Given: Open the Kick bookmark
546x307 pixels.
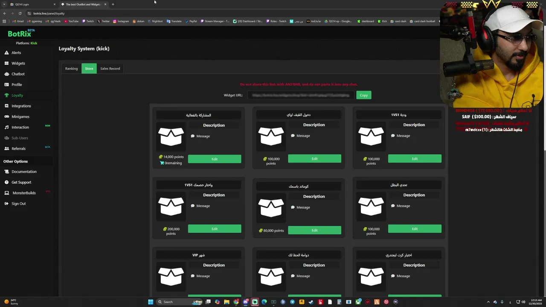Looking at the screenshot, I should 382,21.
